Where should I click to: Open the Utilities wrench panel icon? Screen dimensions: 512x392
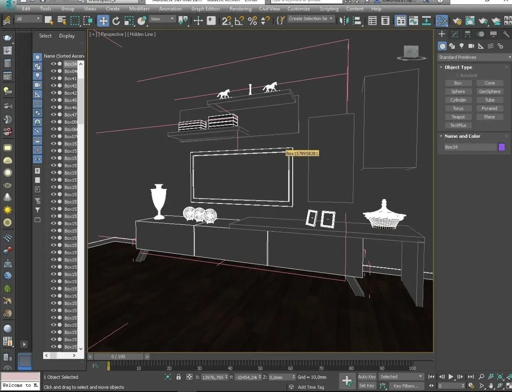[506, 34]
